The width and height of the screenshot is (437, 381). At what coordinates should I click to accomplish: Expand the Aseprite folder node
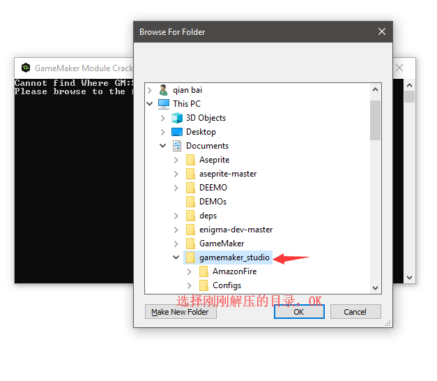(176, 160)
